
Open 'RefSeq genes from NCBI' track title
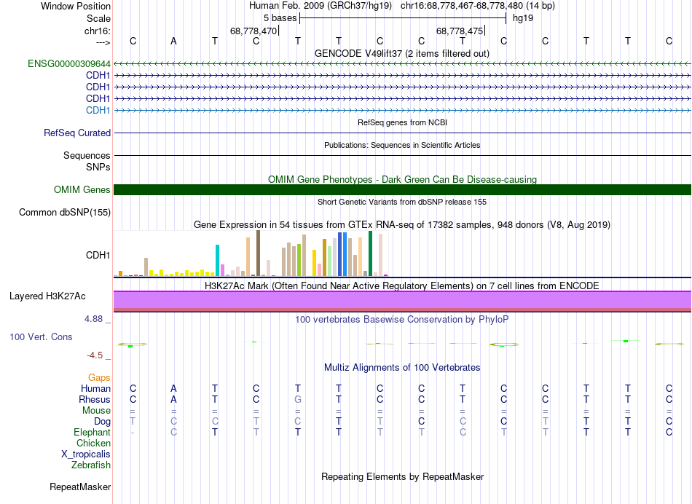[x=402, y=122]
